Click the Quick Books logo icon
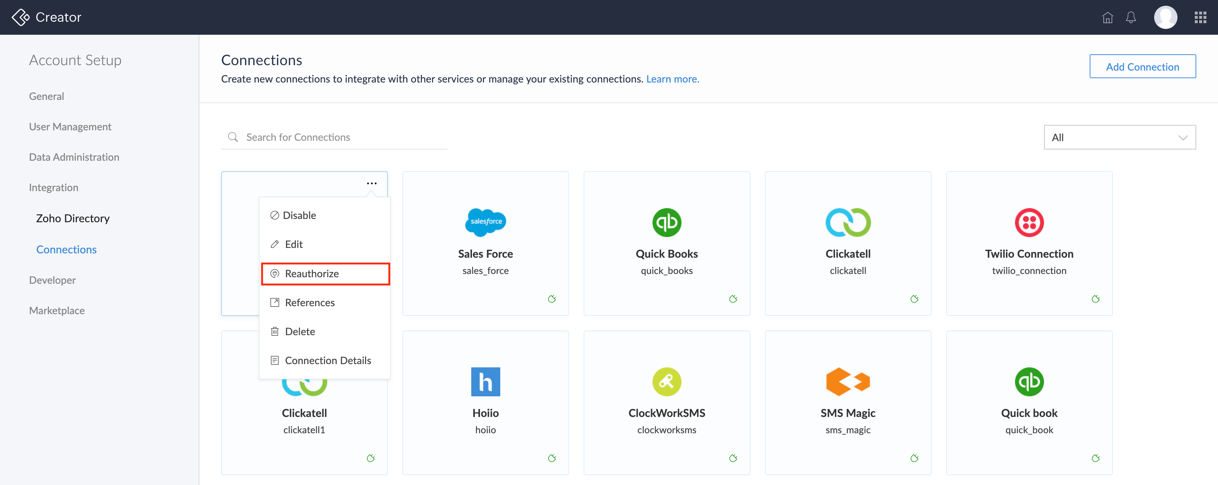1218x485 pixels. click(667, 223)
